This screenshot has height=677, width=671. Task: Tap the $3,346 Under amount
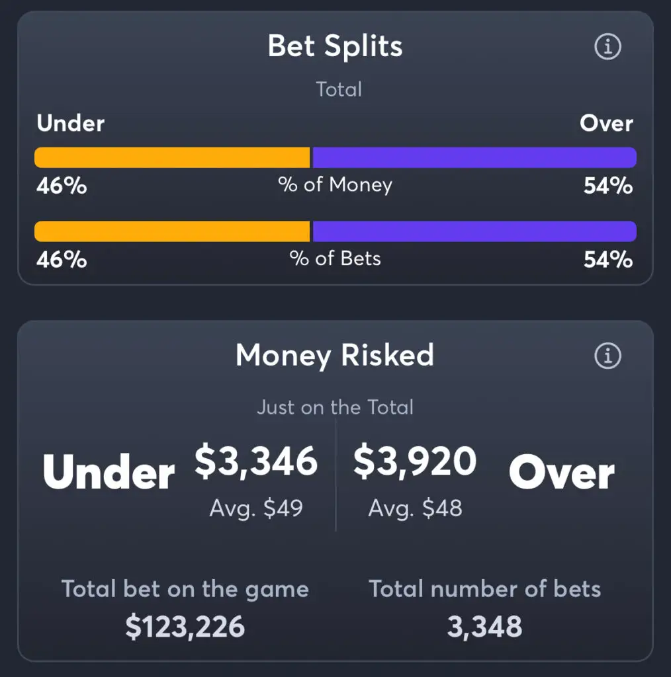(256, 461)
